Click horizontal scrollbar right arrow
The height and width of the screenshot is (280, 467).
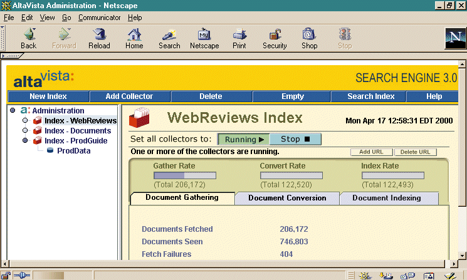[x=454, y=264]
